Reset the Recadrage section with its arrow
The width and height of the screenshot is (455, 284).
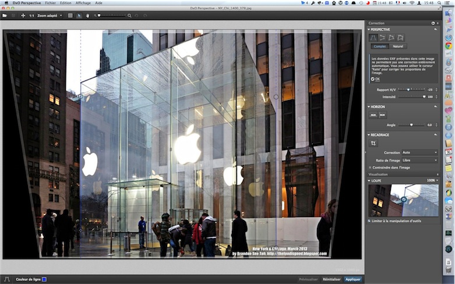coord(436,135)
